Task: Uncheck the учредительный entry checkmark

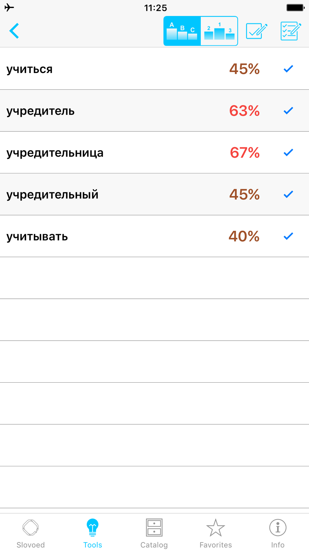Action: coord(288,194)
